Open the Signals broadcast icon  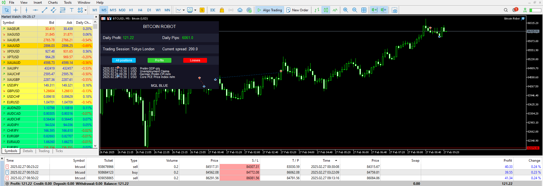point(231,10)
